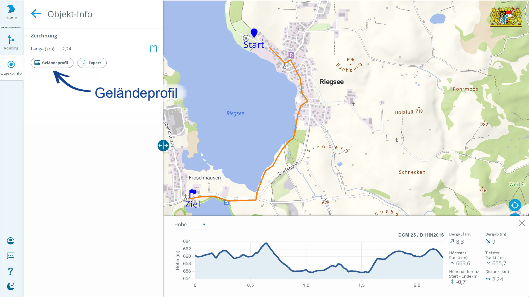Image resolution: width=529 pixels, height=297 pixels.
Task: Click the panel resize splitter handle
Action: tap(163, 146)
